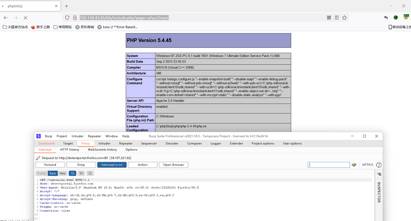The image size is (411, 221).
Task: Switch to the Target tab
Action: 68,144
